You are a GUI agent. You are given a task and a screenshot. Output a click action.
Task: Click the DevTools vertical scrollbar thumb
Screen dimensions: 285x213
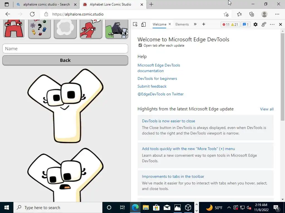[282, 77]
